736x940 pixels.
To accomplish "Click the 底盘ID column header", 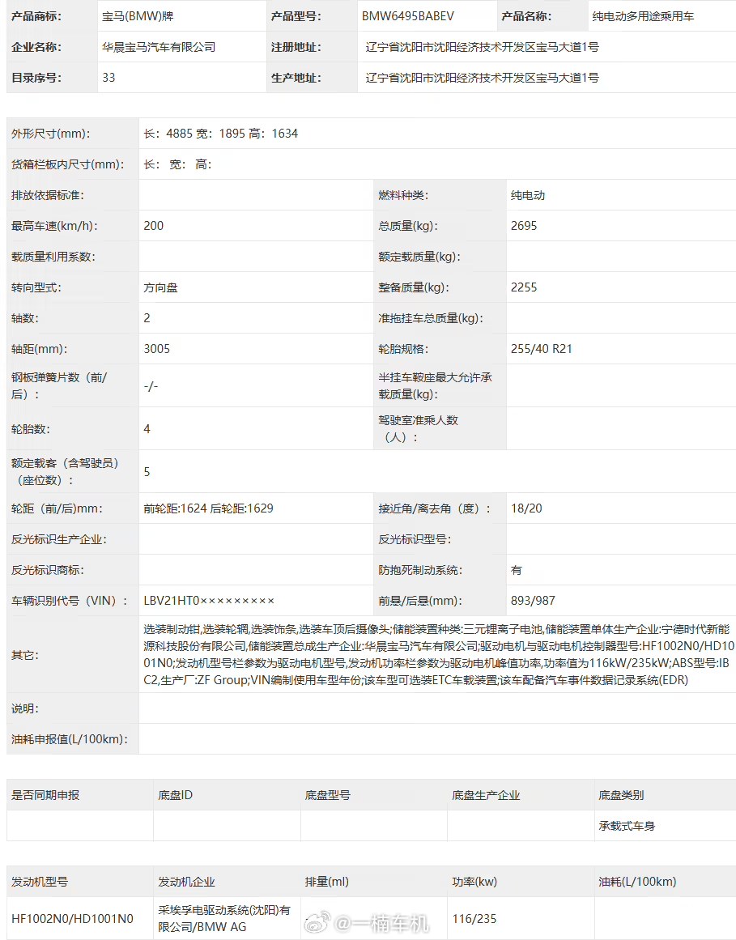I will click(x=175, y=795).
